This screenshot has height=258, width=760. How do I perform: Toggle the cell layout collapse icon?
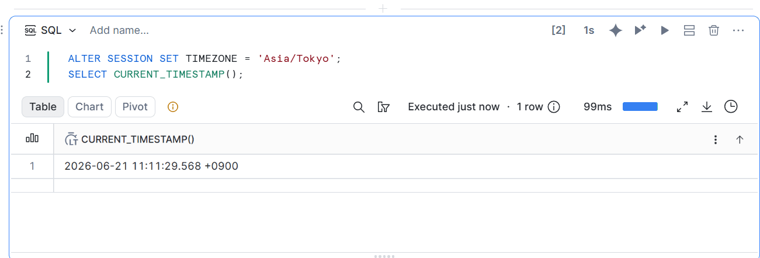689,30
